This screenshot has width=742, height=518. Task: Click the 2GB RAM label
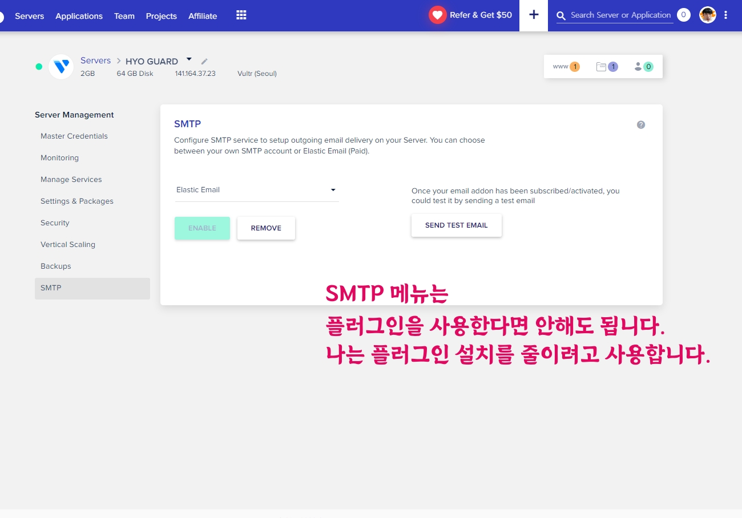click(87, 74)
